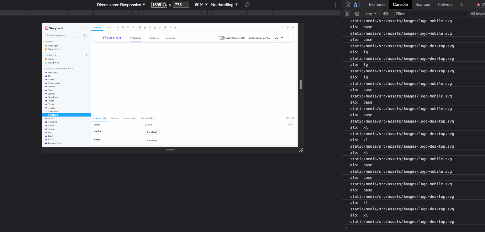Toggle the dark mode moon icon

click(176, 27)
